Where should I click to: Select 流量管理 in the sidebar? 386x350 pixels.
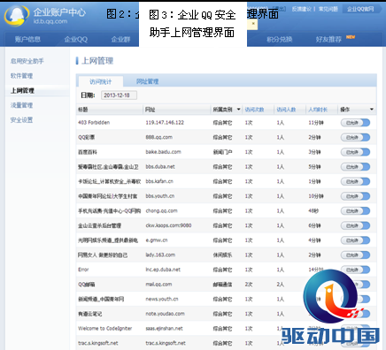(21, 105)
